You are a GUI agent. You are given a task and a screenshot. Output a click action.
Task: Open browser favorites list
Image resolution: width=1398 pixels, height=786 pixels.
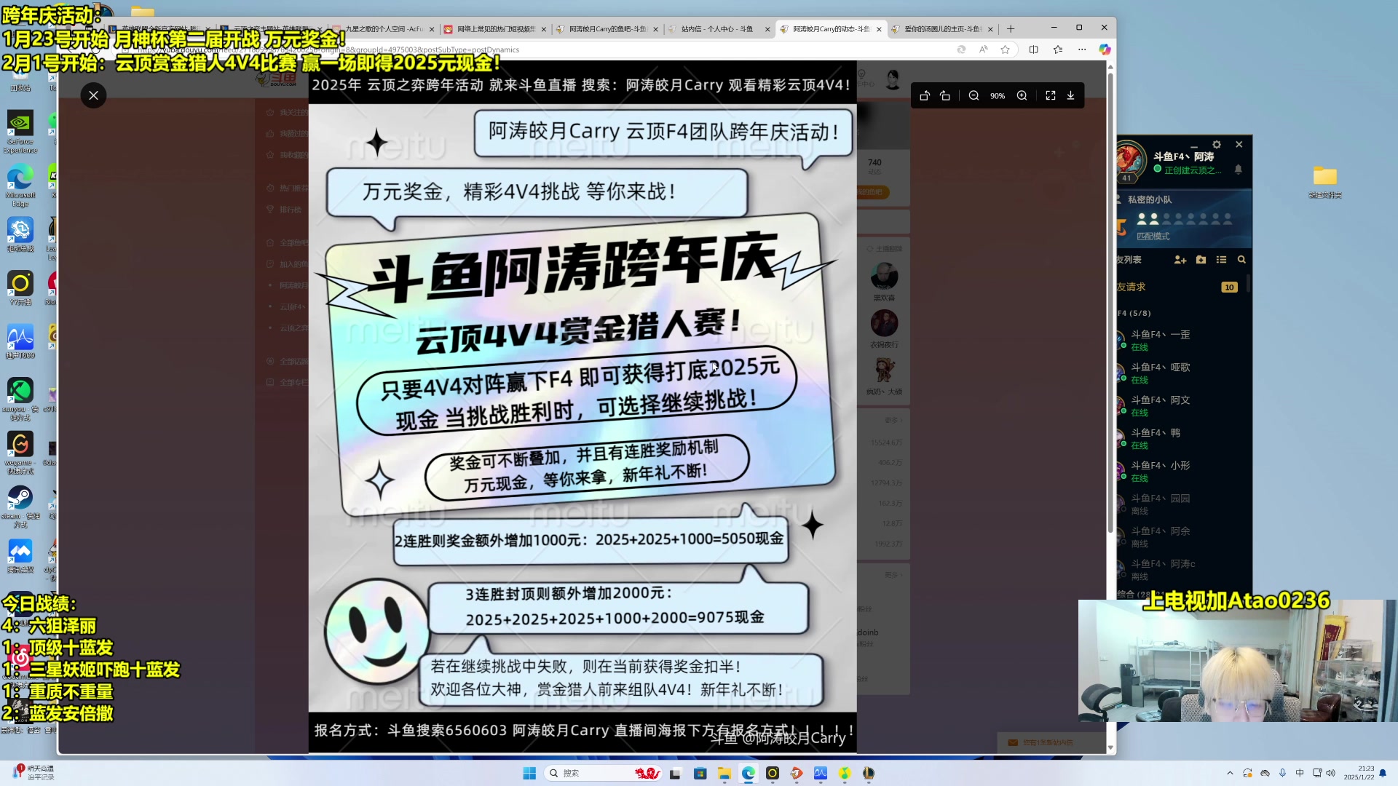(x=1058, y=49)
